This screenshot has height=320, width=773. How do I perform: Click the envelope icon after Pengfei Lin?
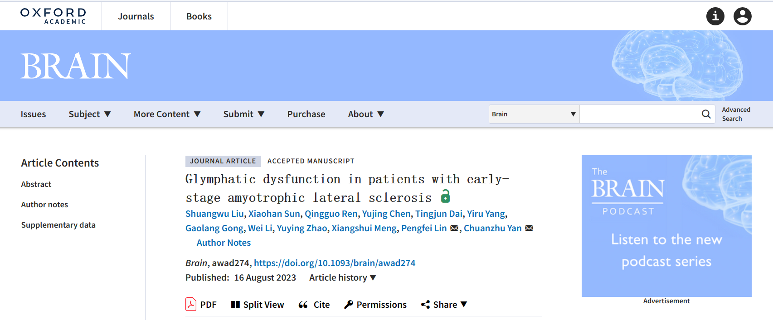[x=454, y=228]
